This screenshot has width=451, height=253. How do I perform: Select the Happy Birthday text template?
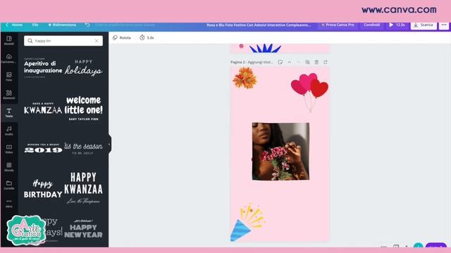(x=43, y=189)
